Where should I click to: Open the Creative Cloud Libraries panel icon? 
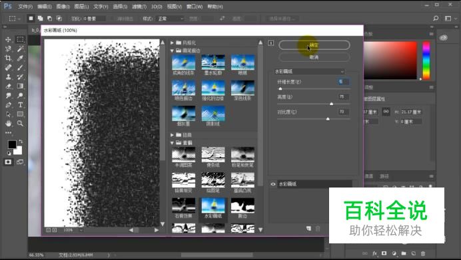point(444,37)
